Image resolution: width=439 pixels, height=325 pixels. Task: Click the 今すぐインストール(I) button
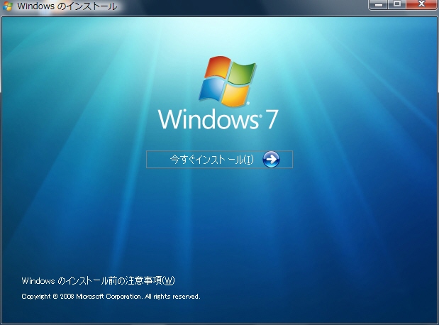(219, 159)
